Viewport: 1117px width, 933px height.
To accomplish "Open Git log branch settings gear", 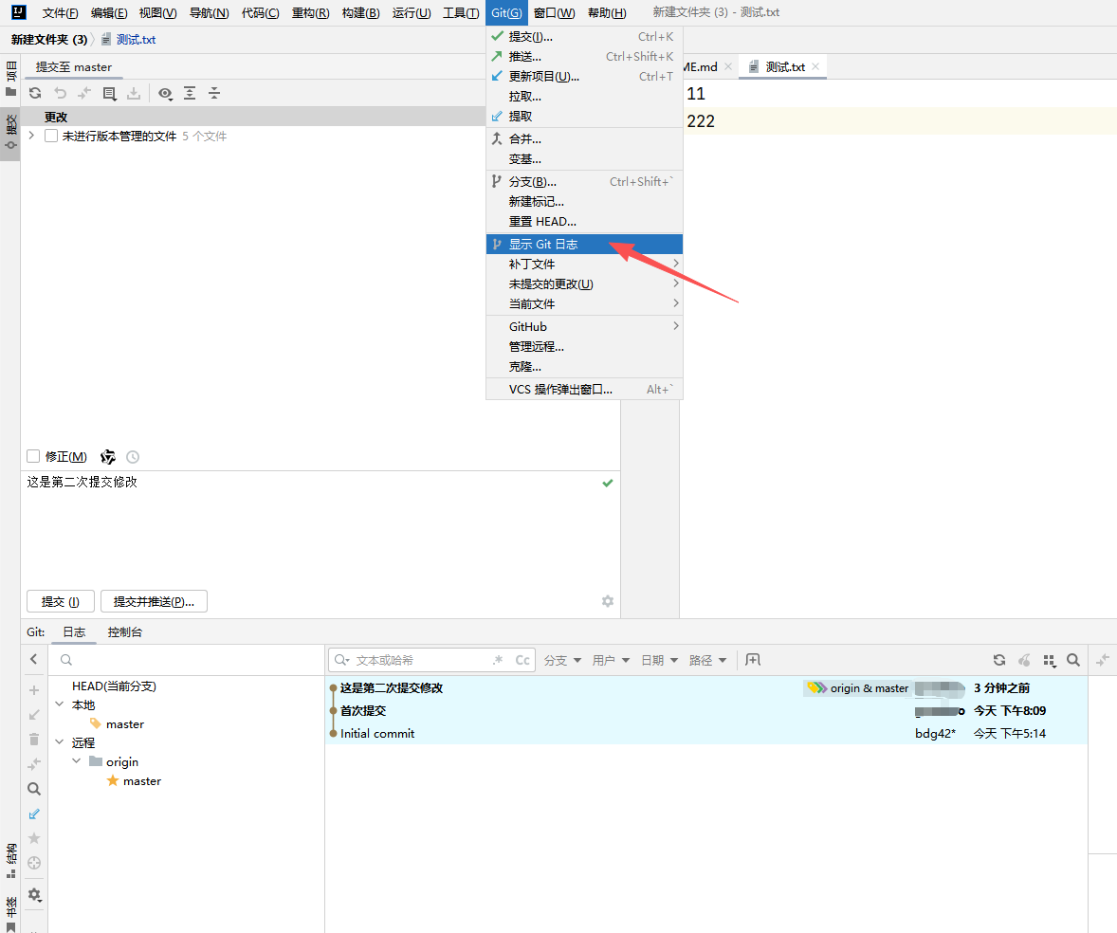I will [34, 894].
